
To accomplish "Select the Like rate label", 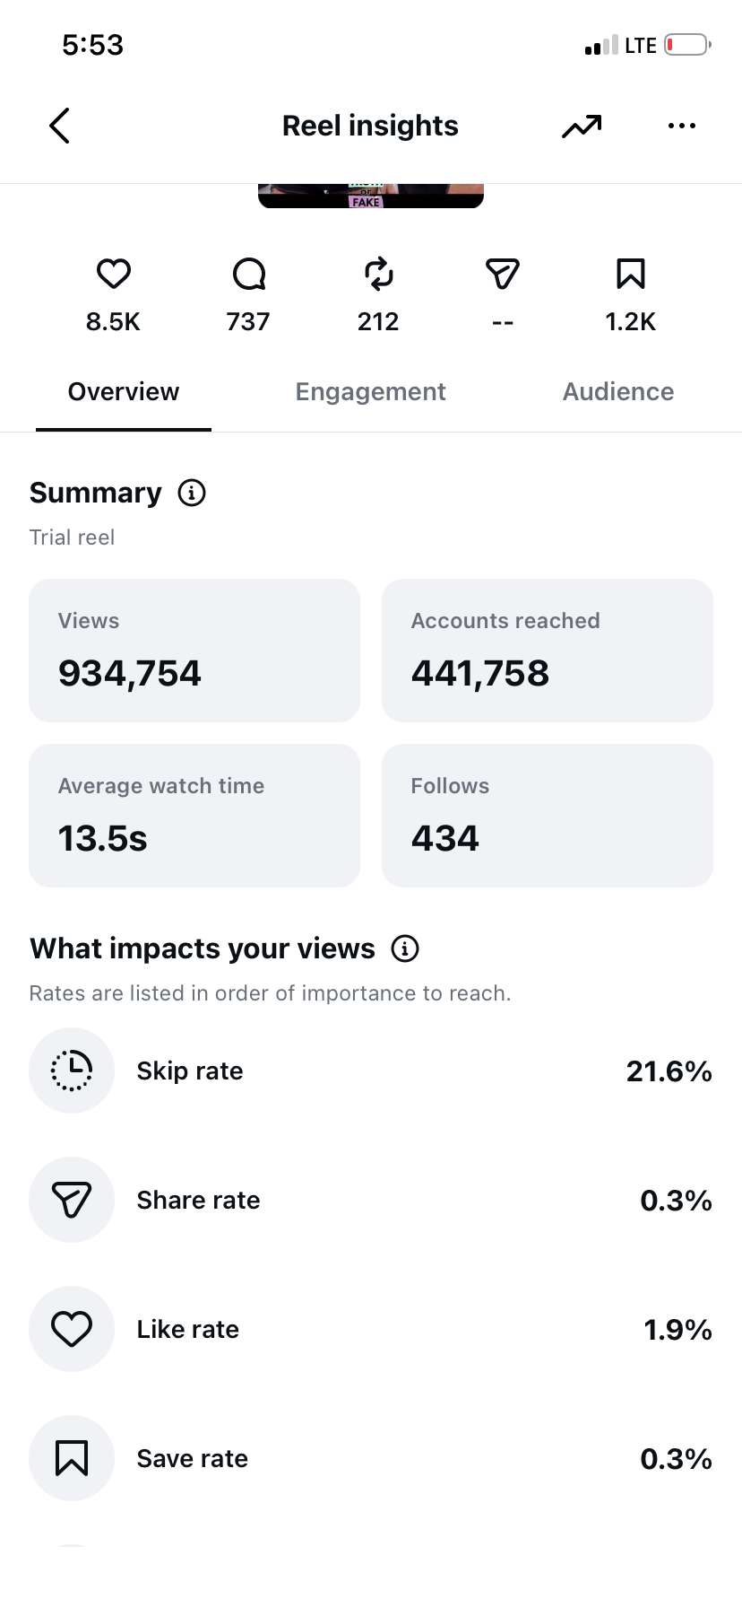I will click(x=188, y=1330).
